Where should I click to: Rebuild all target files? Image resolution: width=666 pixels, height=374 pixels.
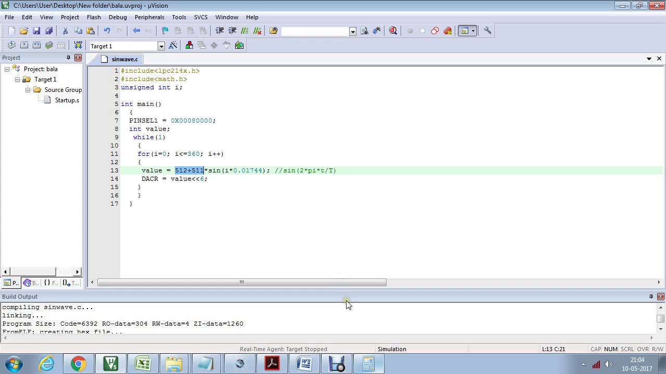tap(36, 45)
